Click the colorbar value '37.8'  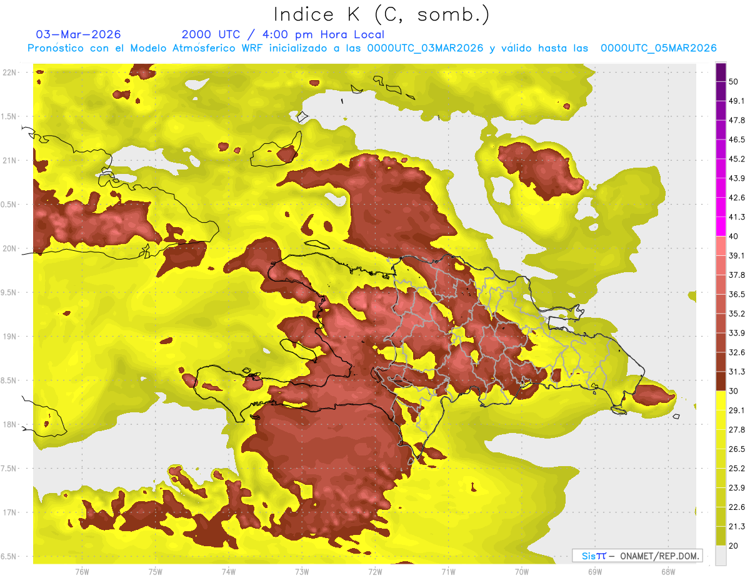tap(737, 276)
